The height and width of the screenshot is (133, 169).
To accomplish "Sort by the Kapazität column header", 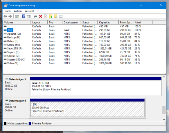I will pyautogui.click(x=108, y=23).
